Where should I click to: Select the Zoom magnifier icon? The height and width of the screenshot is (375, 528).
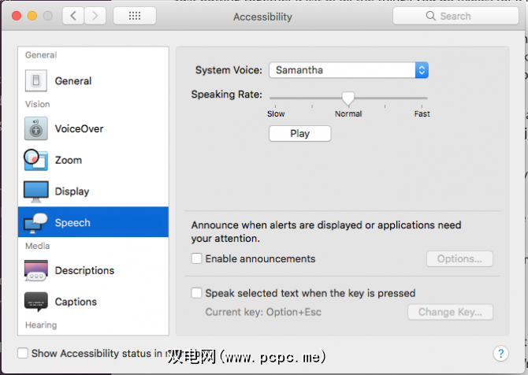pos(35,160)
